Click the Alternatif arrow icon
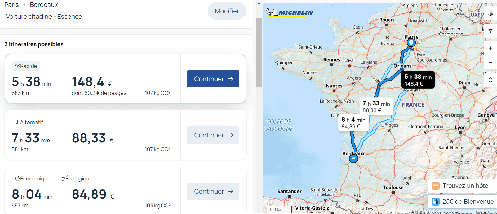Screen dimensions: 497x214 coord(17,122)
